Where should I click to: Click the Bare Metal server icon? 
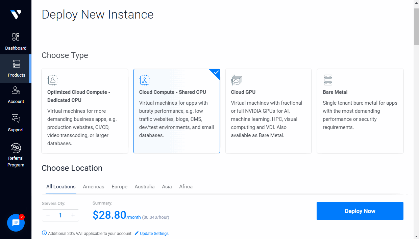coord(328,80)
